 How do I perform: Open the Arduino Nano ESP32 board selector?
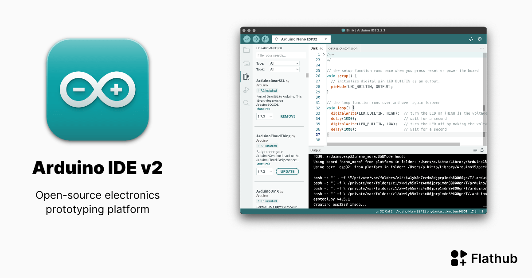tap(301, 39)
